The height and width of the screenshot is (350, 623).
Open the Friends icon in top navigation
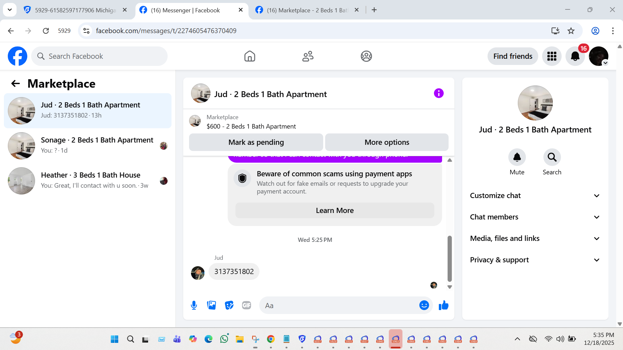pos(308,56)
